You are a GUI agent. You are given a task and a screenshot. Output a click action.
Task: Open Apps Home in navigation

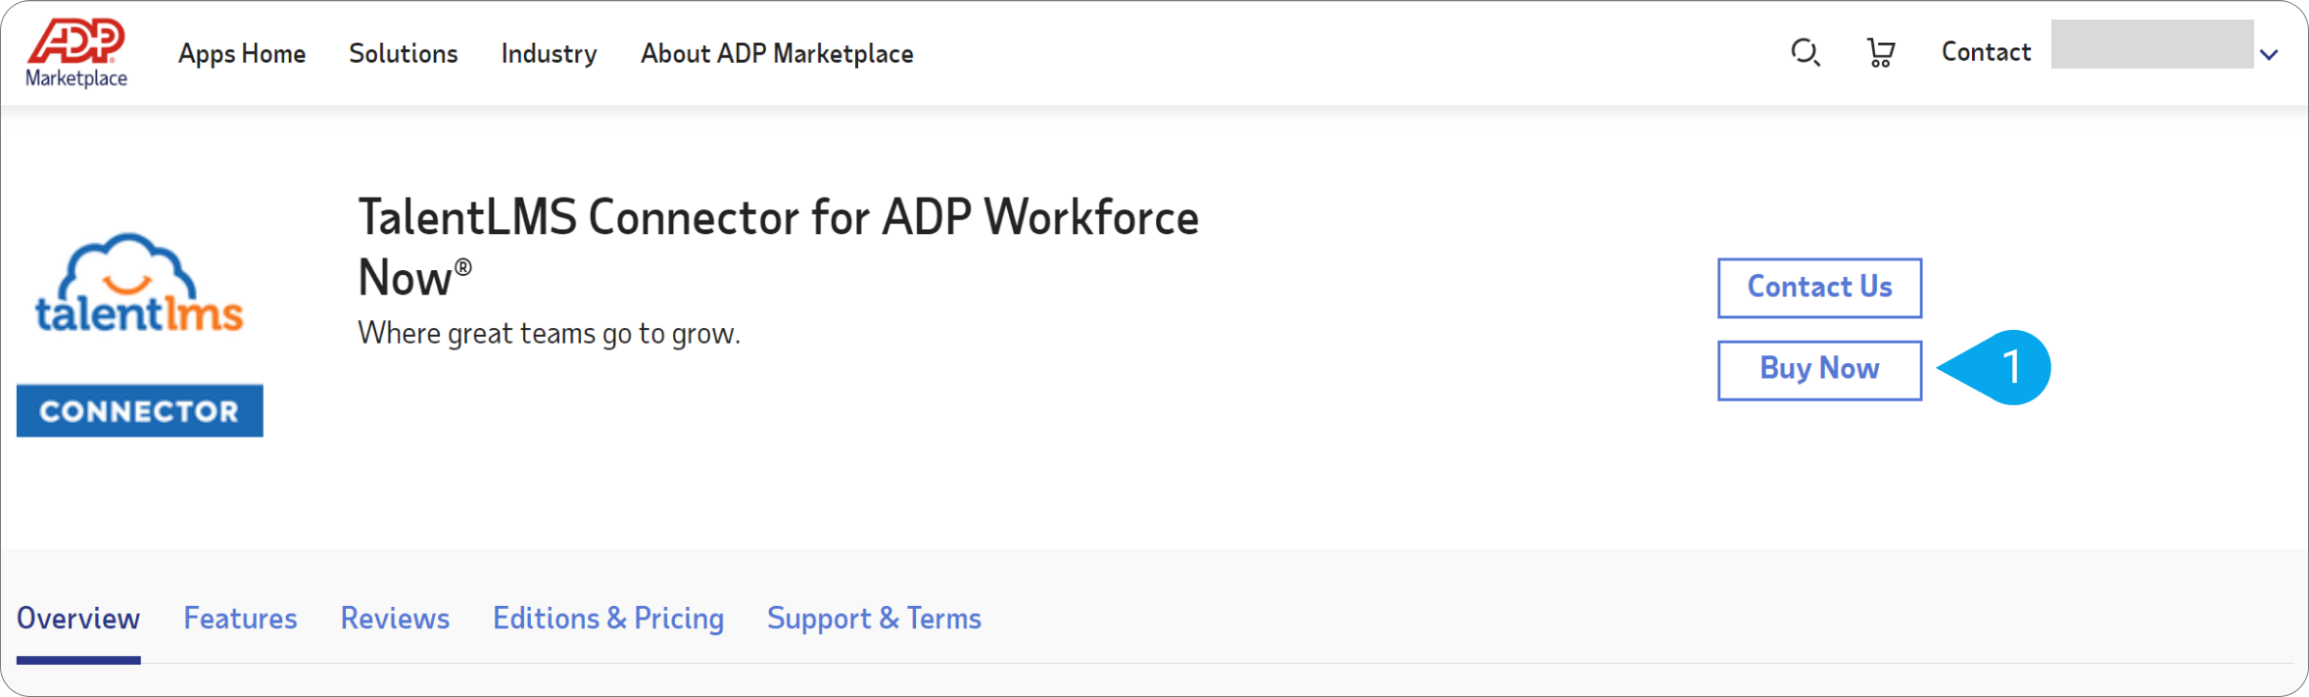pos(242,54)
